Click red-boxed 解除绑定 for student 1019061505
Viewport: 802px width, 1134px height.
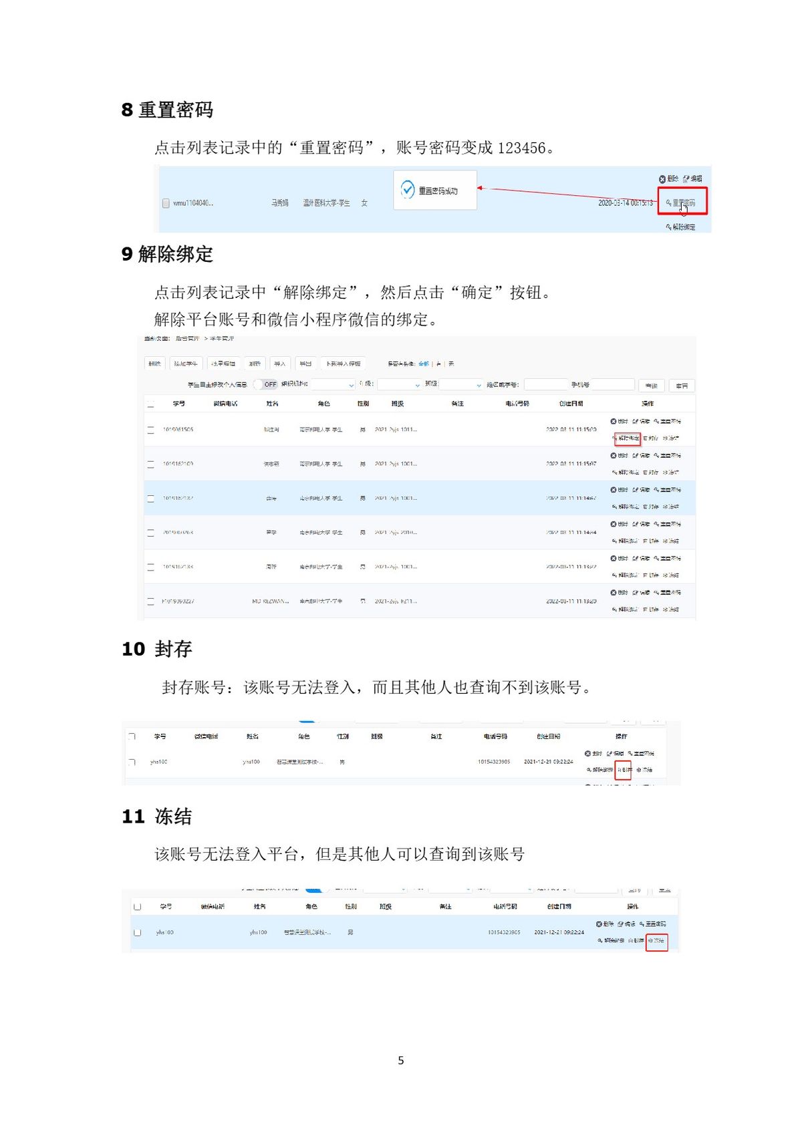pos(626,438)
